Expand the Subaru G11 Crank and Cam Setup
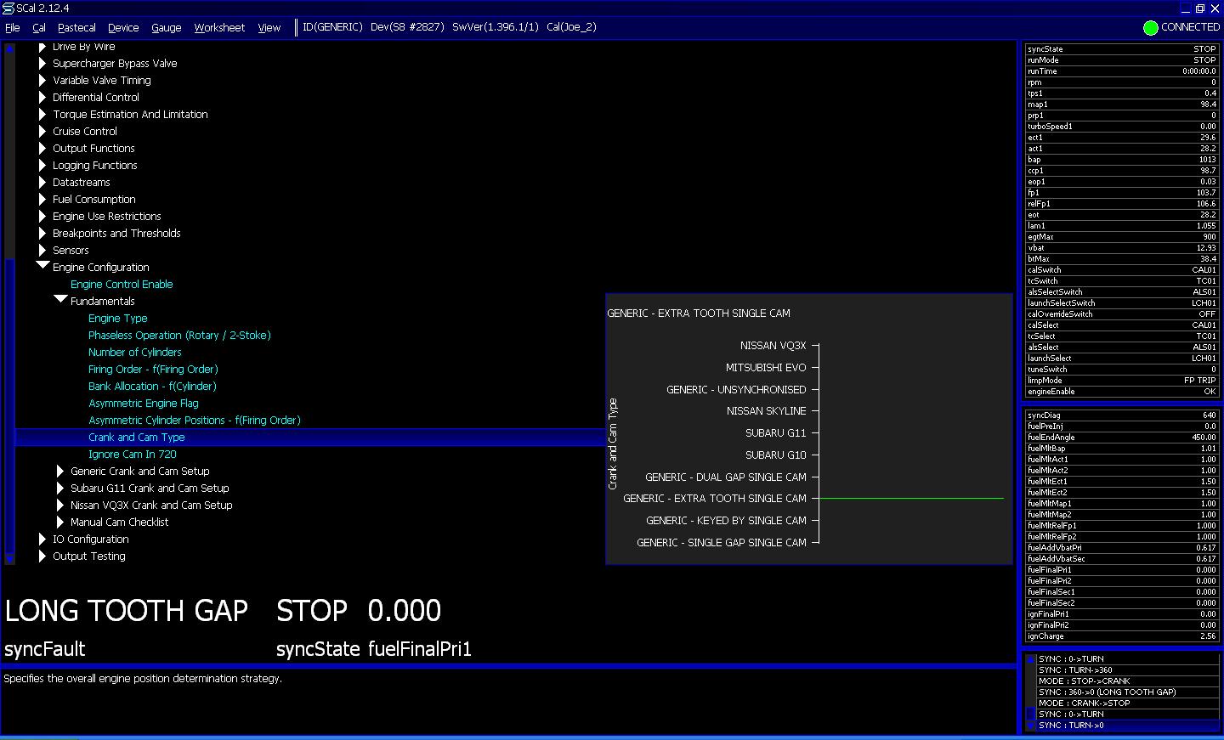Screen dimensions: 1224x740 59,488
